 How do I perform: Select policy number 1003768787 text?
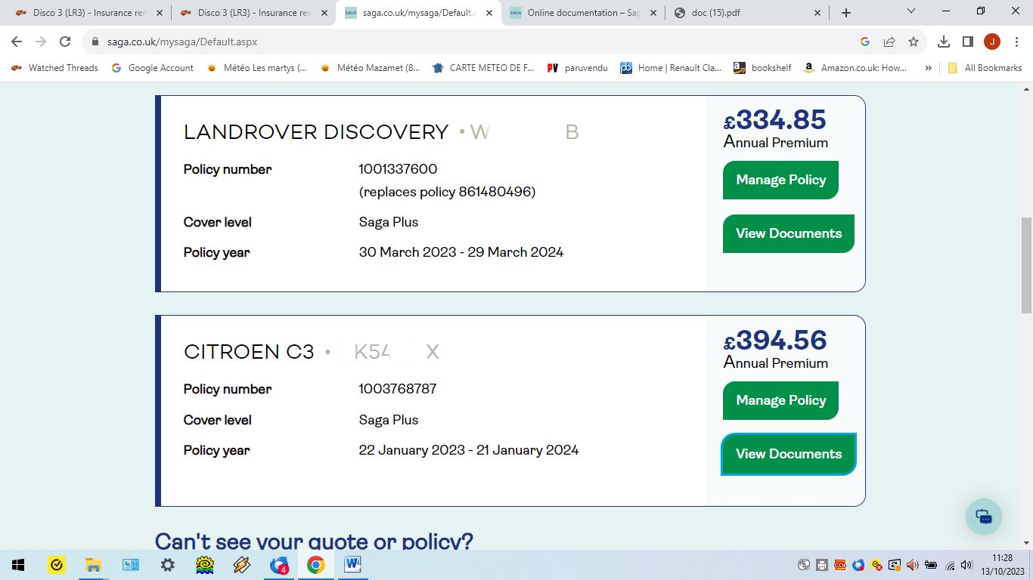pos(398,389)
